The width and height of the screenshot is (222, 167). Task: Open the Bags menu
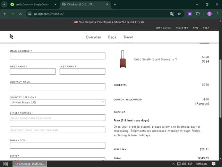[x=112, y=37]
